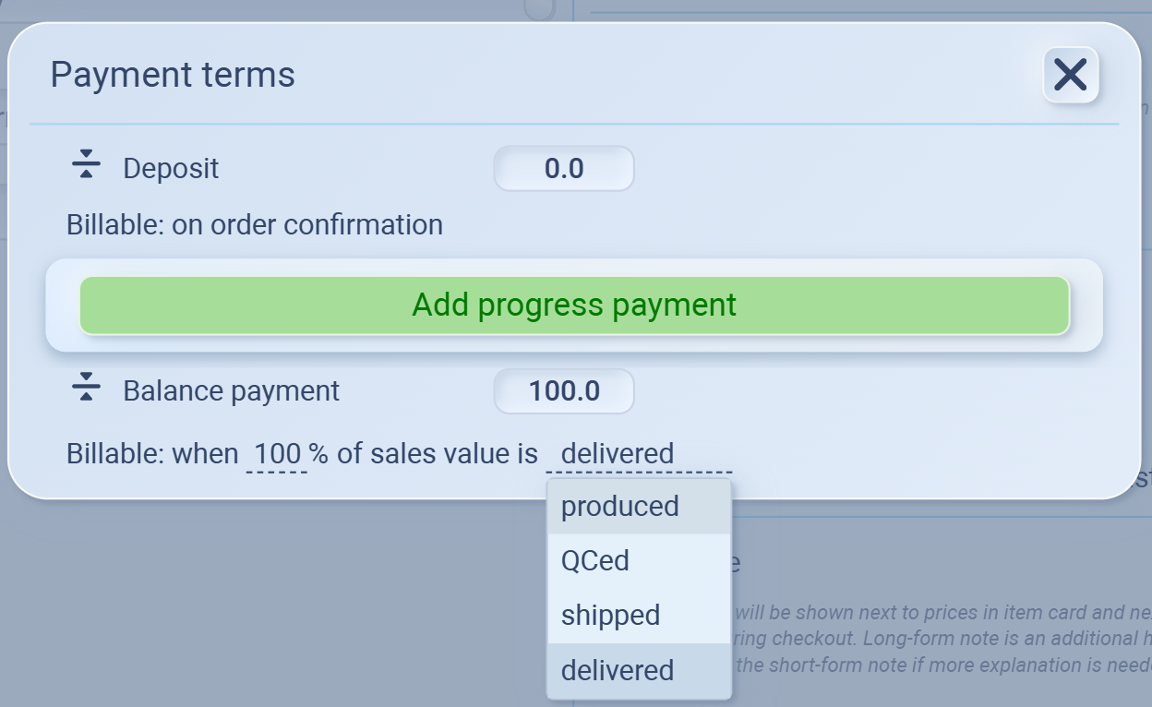Edit the 100 percent sales value field

click(277, 454)
